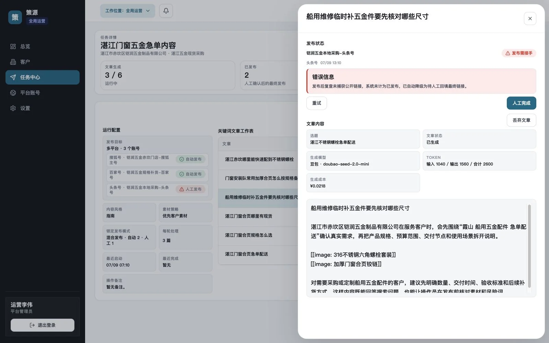Open the 工作位置 全局运营 dropdown
549x343 pixels.
[128, 11]
